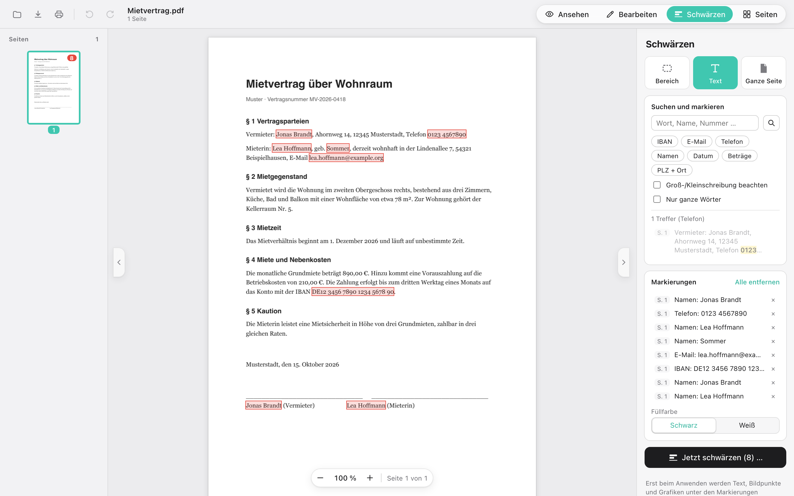Select the Bereich redaction mode
794x496 pixels.
[667, 73]
